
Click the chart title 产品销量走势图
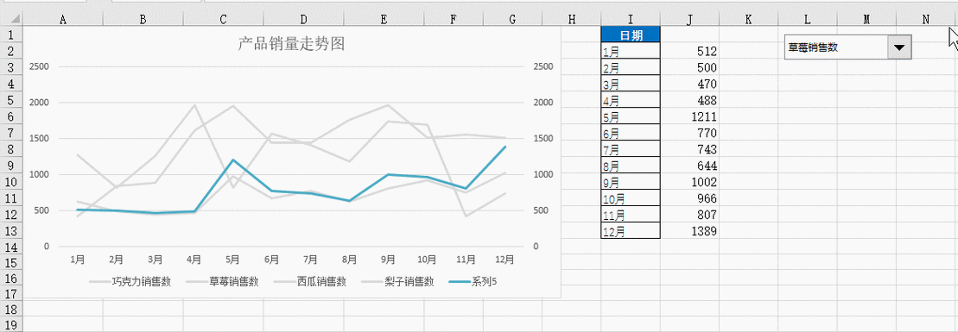coord(291,44)
